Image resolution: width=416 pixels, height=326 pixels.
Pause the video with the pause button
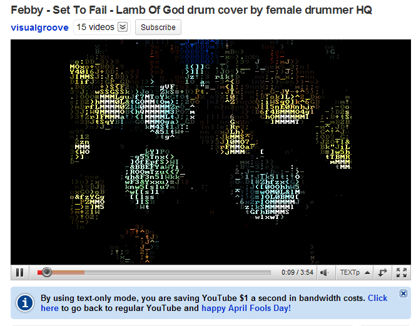[19, 272]
